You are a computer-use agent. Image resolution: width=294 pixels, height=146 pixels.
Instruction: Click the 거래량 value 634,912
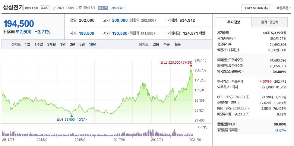tap(187, 20)
